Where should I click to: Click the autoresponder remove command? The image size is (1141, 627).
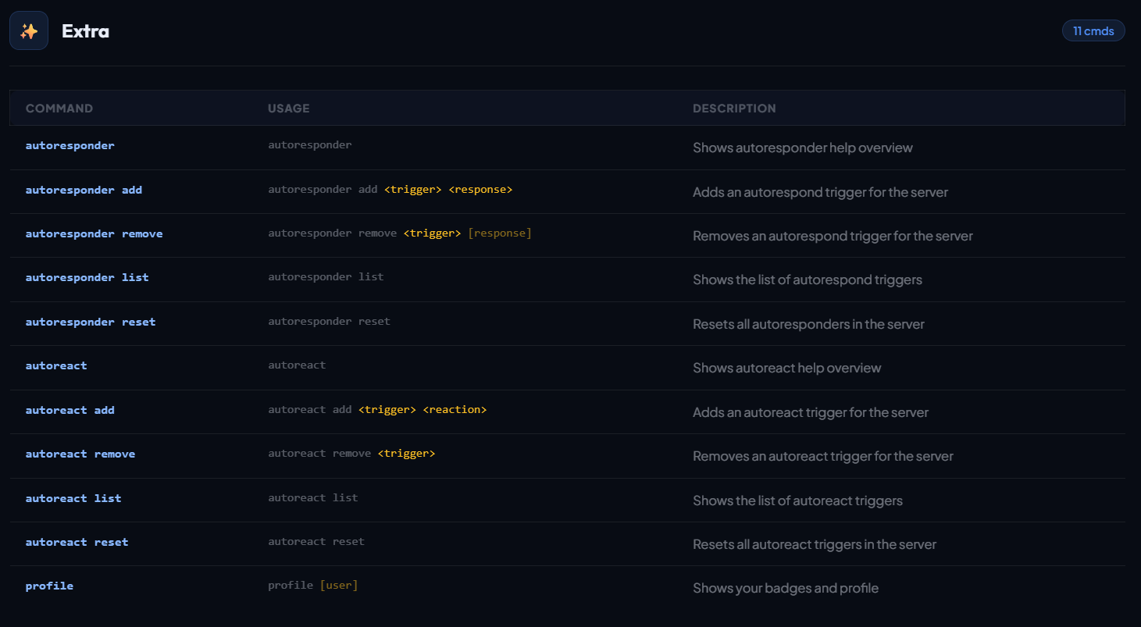click(x=94, y=233)
